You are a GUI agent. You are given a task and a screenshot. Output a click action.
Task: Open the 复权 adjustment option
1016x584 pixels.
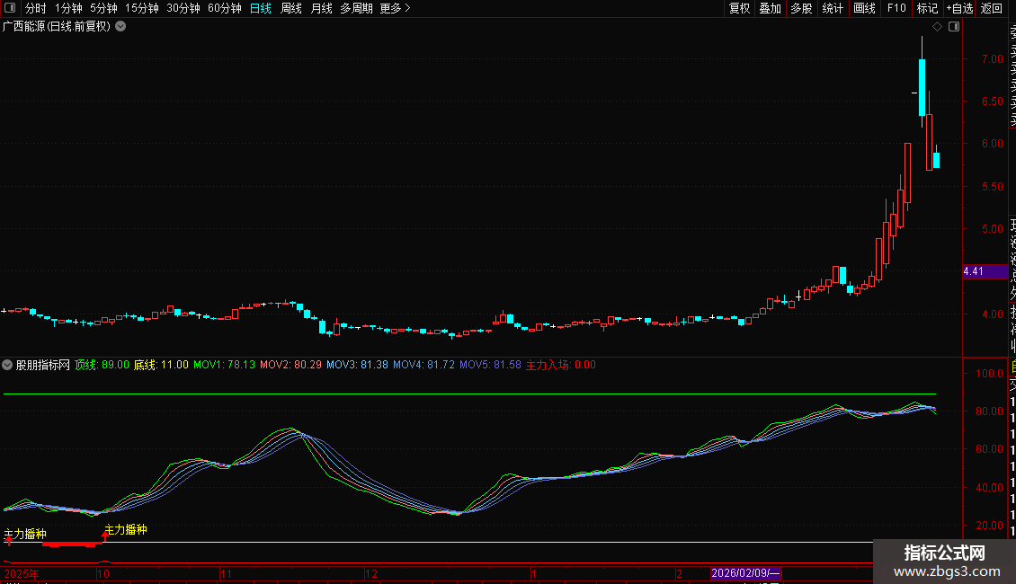739,8
